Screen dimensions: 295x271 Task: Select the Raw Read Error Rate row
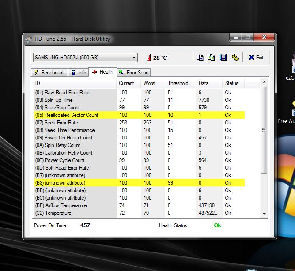140,93
